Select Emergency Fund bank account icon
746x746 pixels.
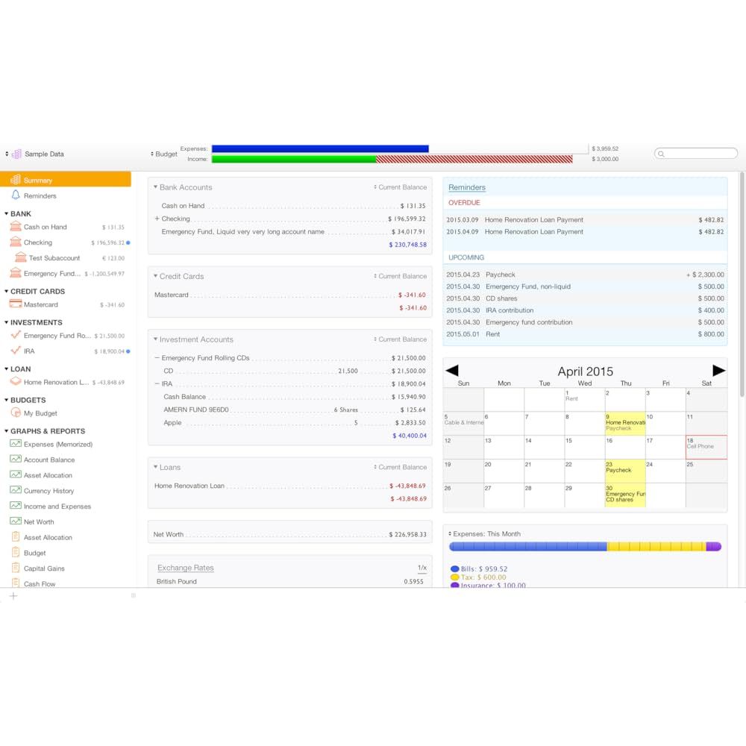[16, 273]
